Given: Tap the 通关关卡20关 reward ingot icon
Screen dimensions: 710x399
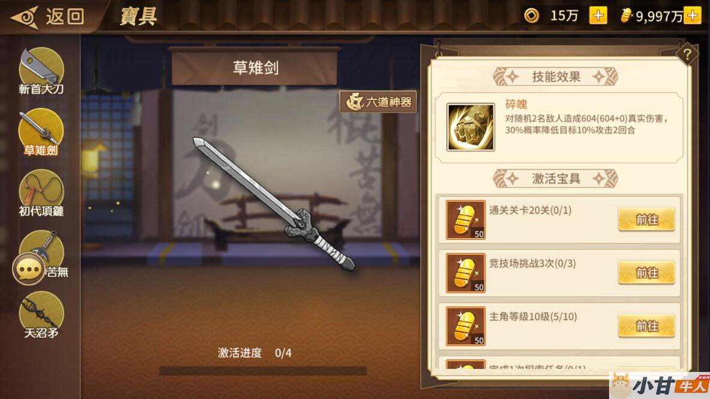Looking at the screenshot, I should (466, 220).
